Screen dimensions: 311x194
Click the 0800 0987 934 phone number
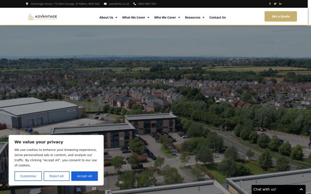147,4
